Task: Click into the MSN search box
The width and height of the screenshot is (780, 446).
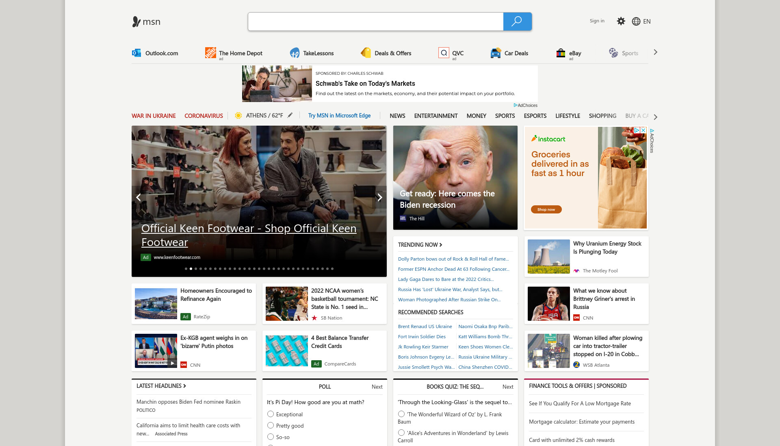Action: pyautogui.click(x=376, y=22)
